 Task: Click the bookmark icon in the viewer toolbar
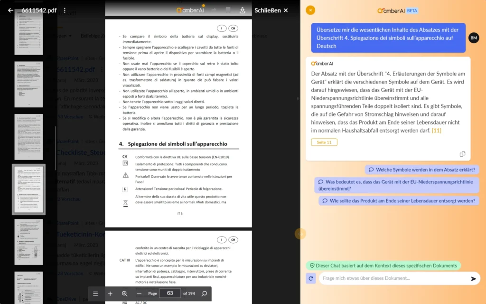point(228,9)
